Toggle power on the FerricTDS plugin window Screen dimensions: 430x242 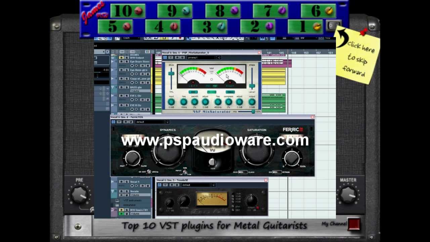pyautogui.click(x=113, y=122)
